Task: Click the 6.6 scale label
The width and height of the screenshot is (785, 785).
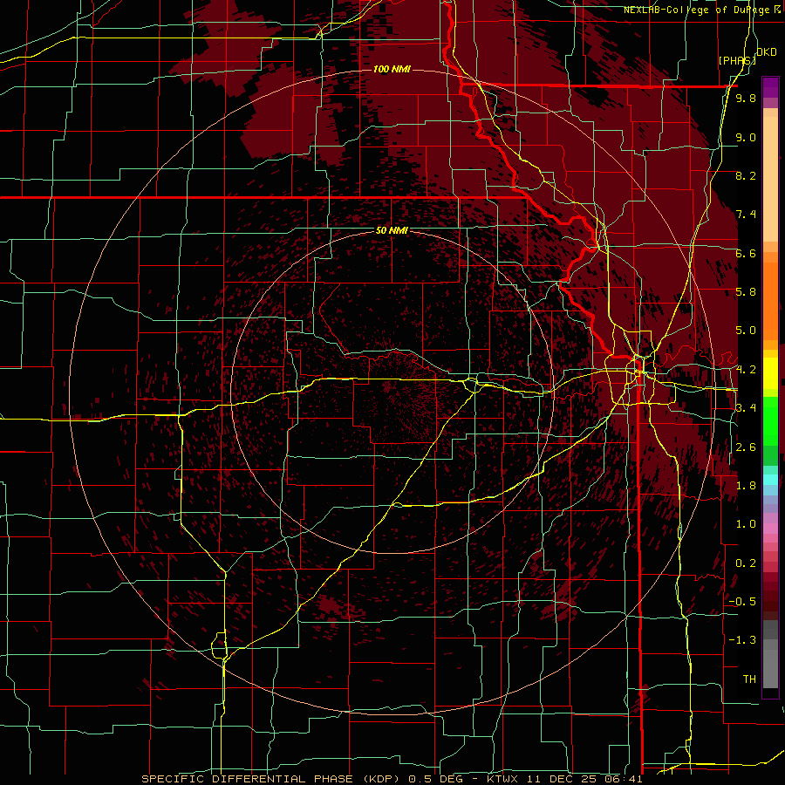Action: coord(746,253)
